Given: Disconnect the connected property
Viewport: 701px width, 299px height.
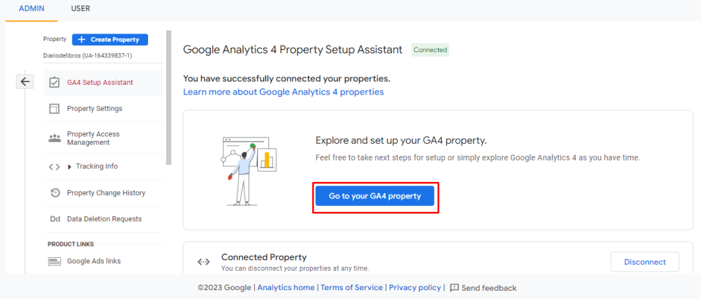Looking at the screenshot, I should [x=644, y=262].
